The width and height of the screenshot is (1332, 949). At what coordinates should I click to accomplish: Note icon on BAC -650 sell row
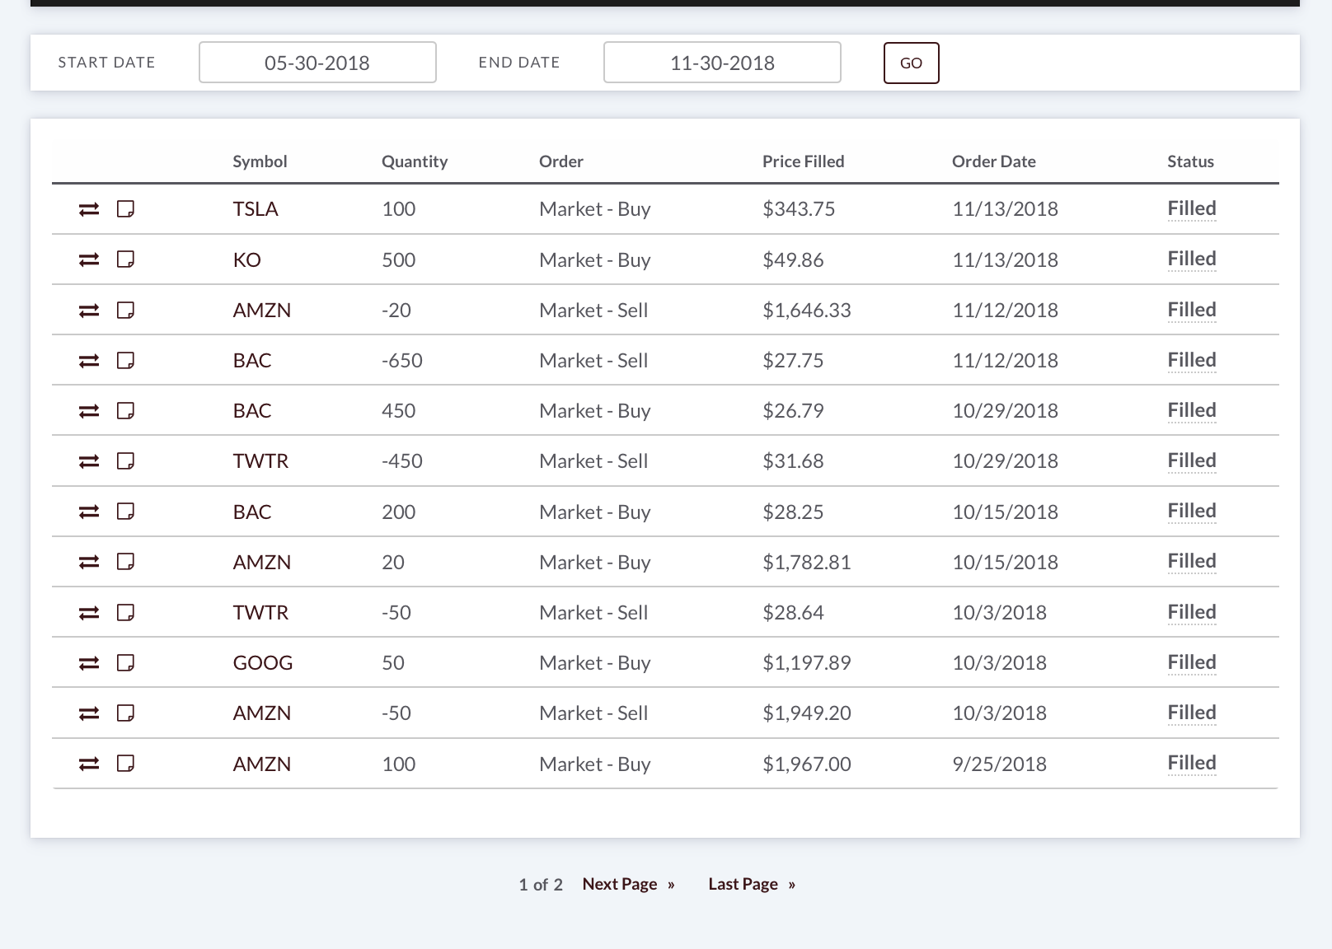click(x=125, y=360)
